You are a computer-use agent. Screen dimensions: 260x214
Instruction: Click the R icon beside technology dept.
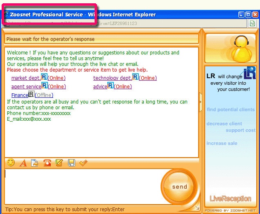136,77
